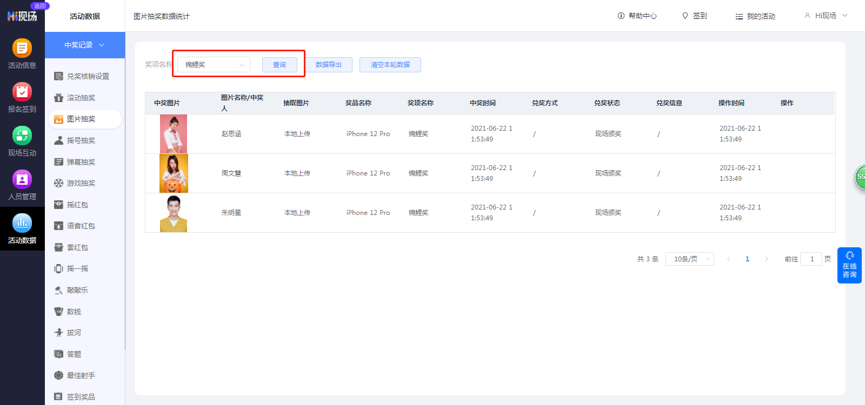Go to 现场互动 in sidebar

[22, 137]
